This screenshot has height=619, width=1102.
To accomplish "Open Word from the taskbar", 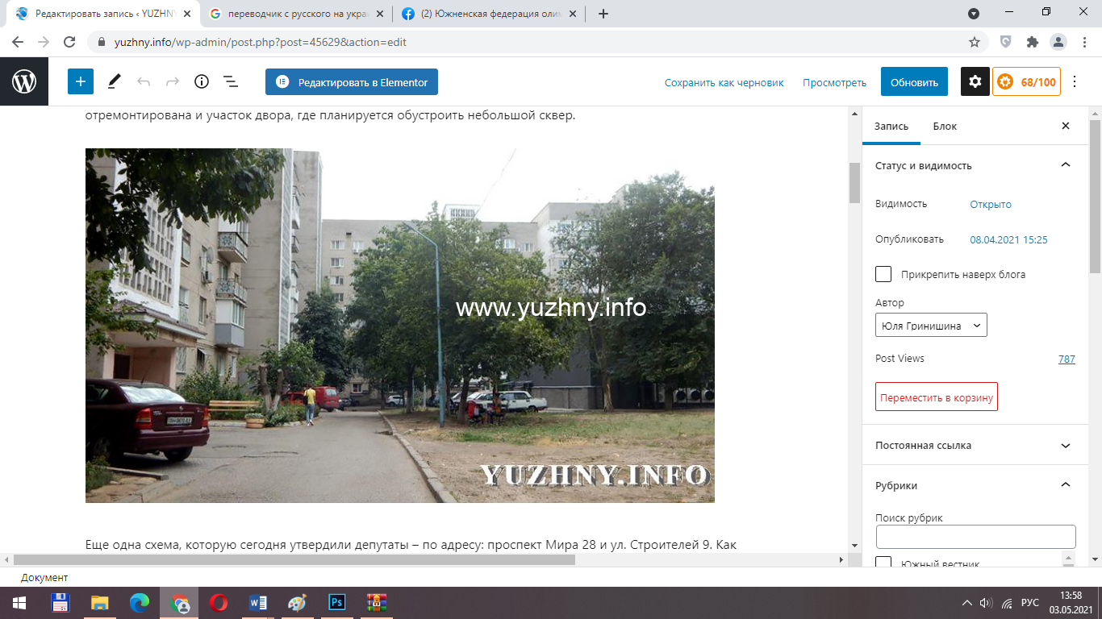I will point(258,603).
